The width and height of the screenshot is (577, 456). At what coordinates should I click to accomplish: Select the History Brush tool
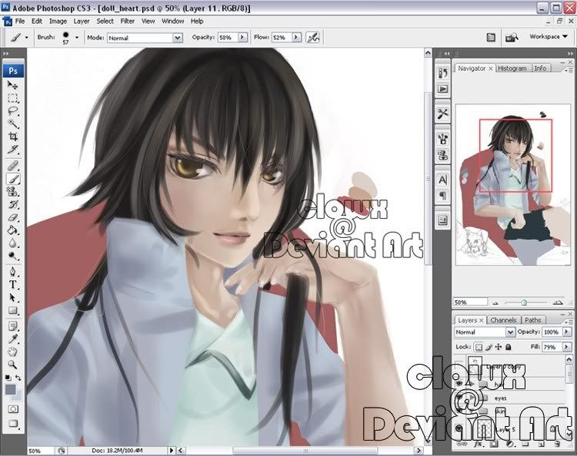point(13,204)
